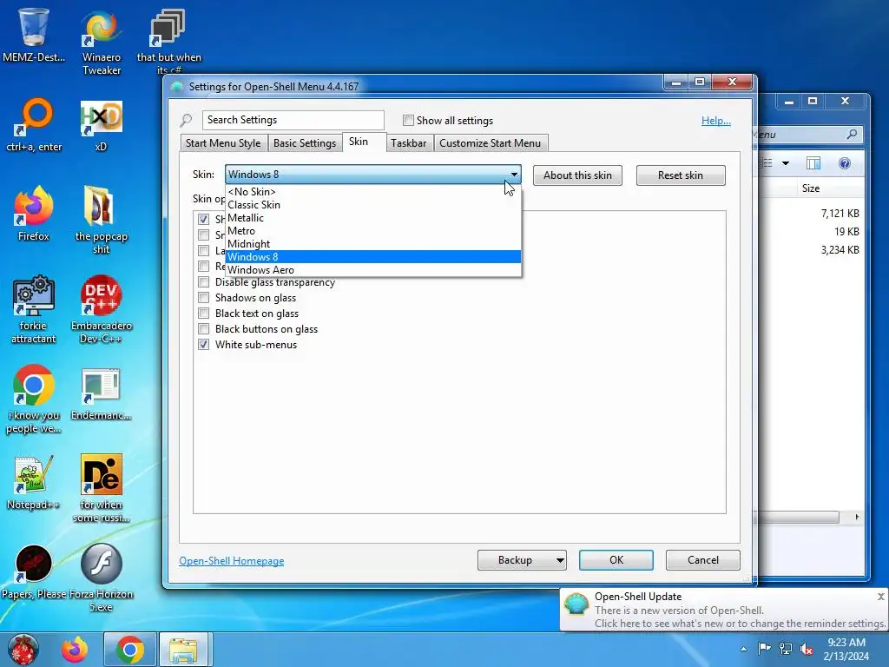Click the search magnifier icon in Settings
This screenshot has width=889, height=667.
coord(186,120)
